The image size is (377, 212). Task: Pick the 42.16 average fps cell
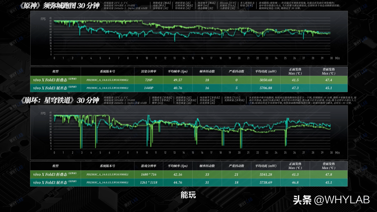click(178, 174)
